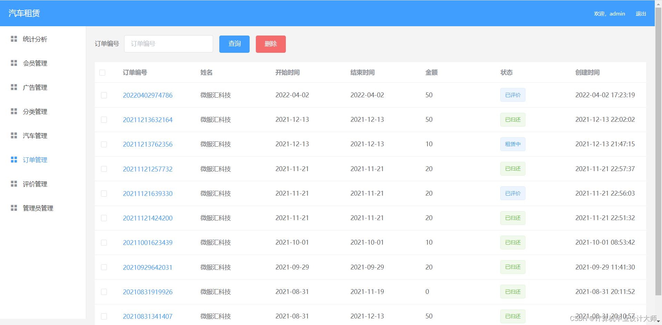Image resolution: width=662 pixels, height=325 pixels.
Task: Click the 开始时间 column header
Action: coord(287,72)
